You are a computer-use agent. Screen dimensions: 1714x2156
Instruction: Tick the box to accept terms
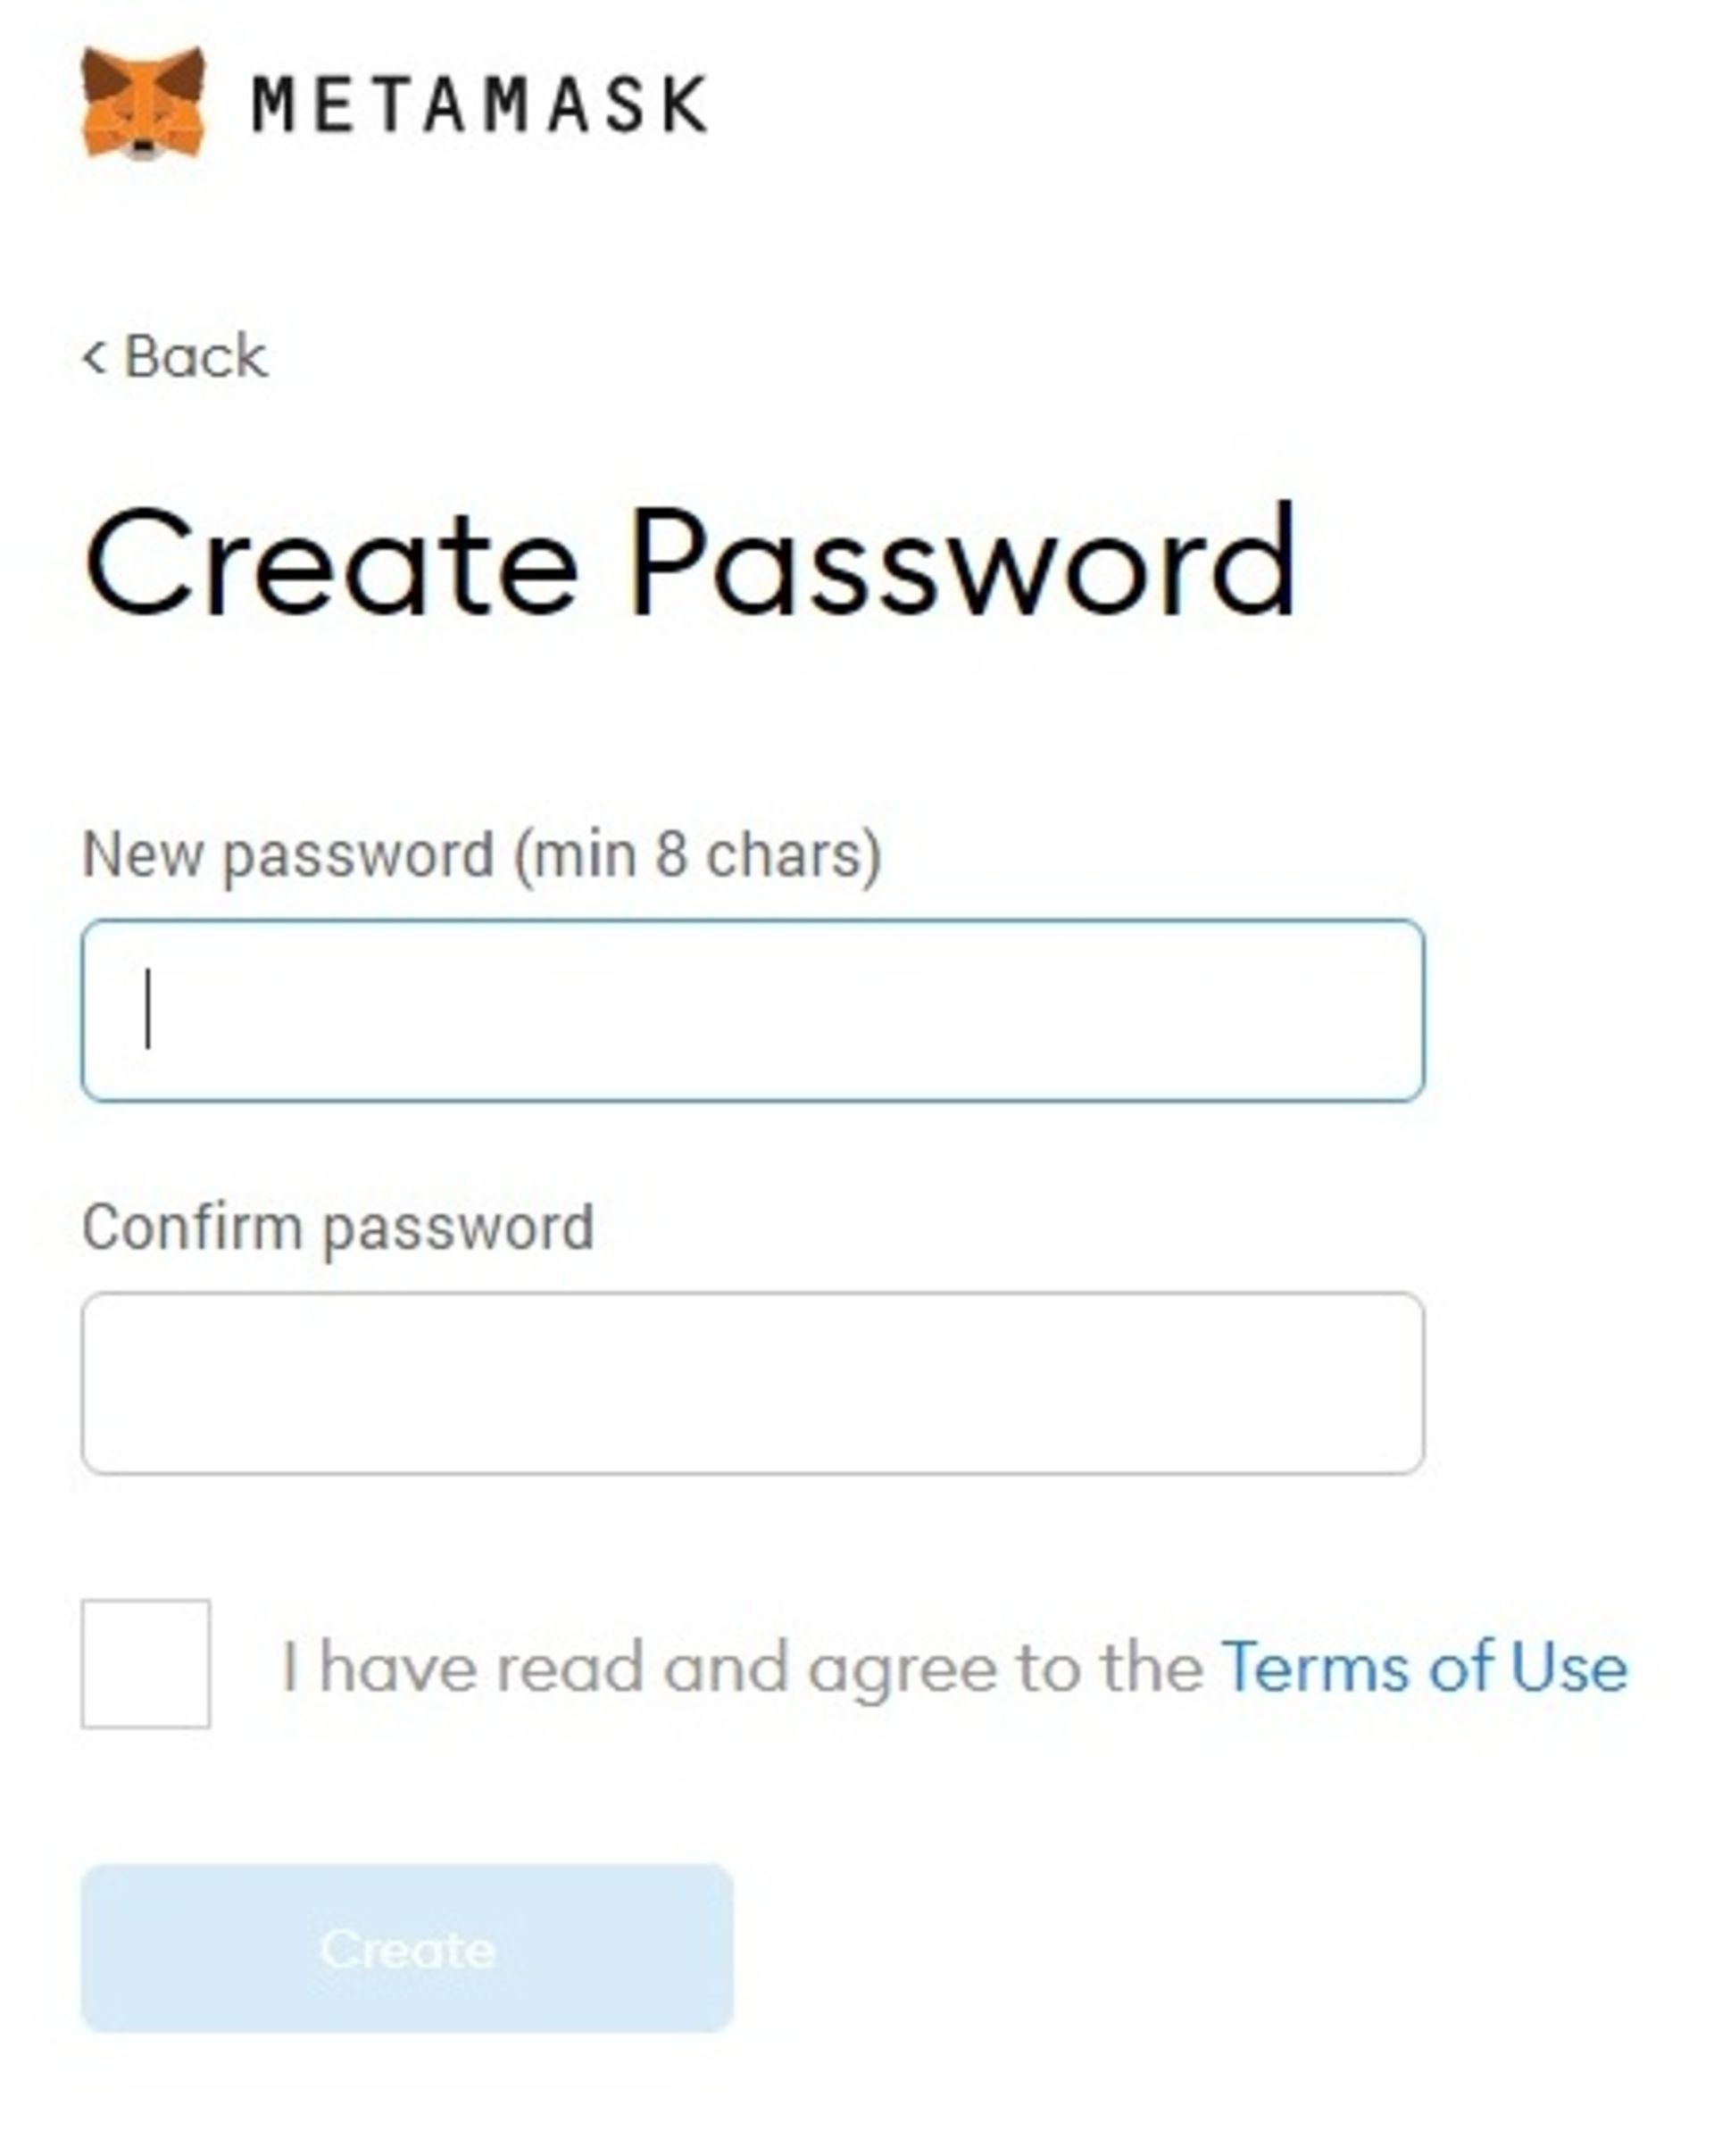coord(146,1664)
